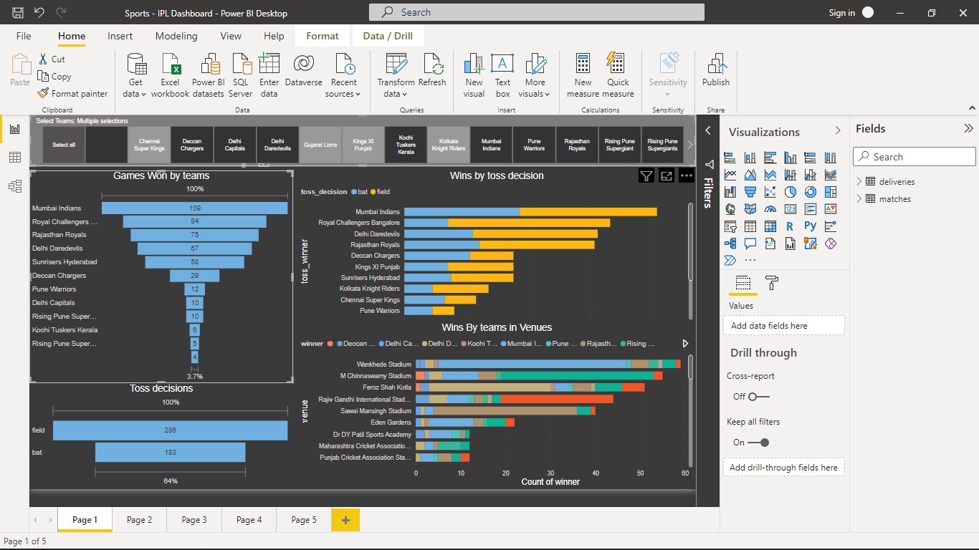Go to Page 3 tab
This screenshot has height=550, width=979.
[x=194, y=520]
